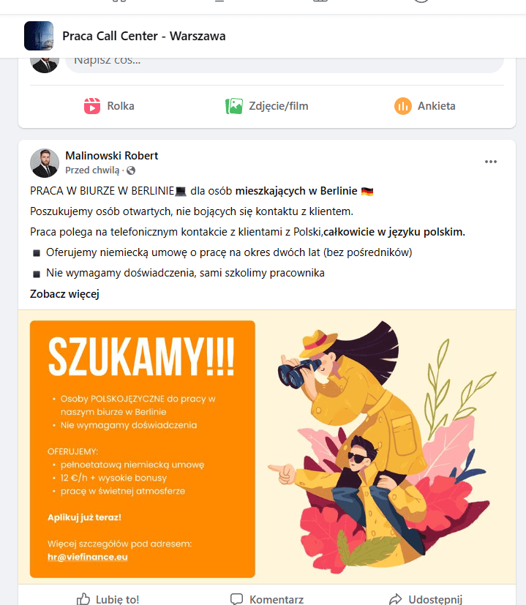The image size is (526, 605).
Task: Click the Ankieta label text
Action: 437,106
